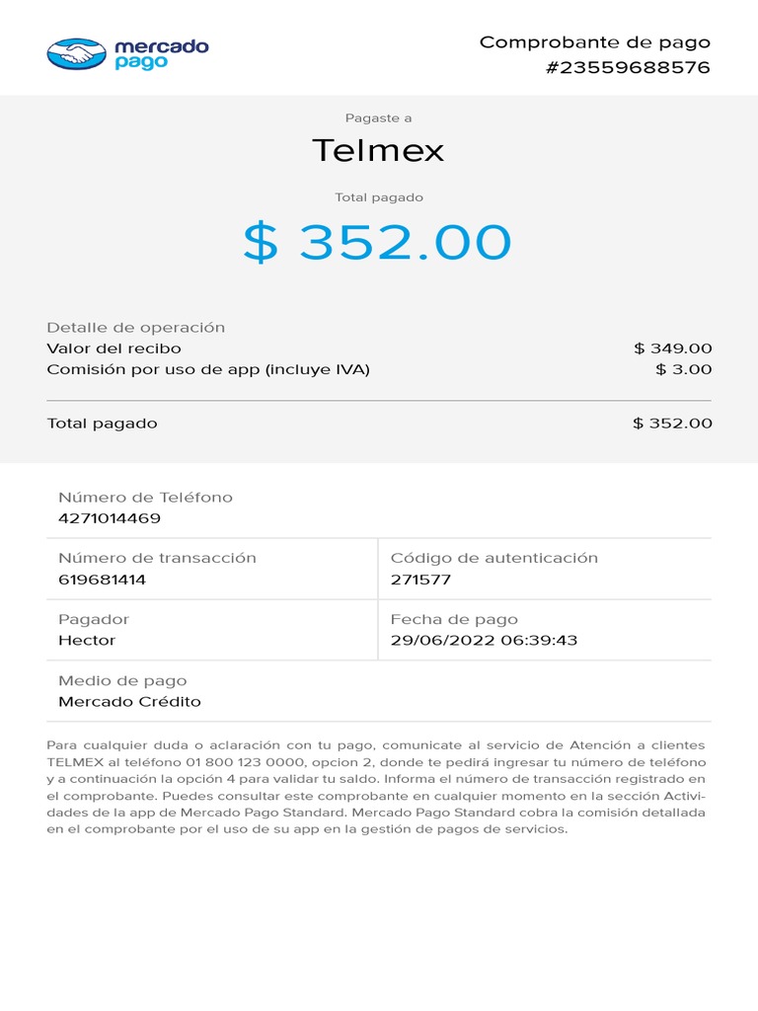Click transaction number 619681414
Screen dimensions: 758x1011
103,580
